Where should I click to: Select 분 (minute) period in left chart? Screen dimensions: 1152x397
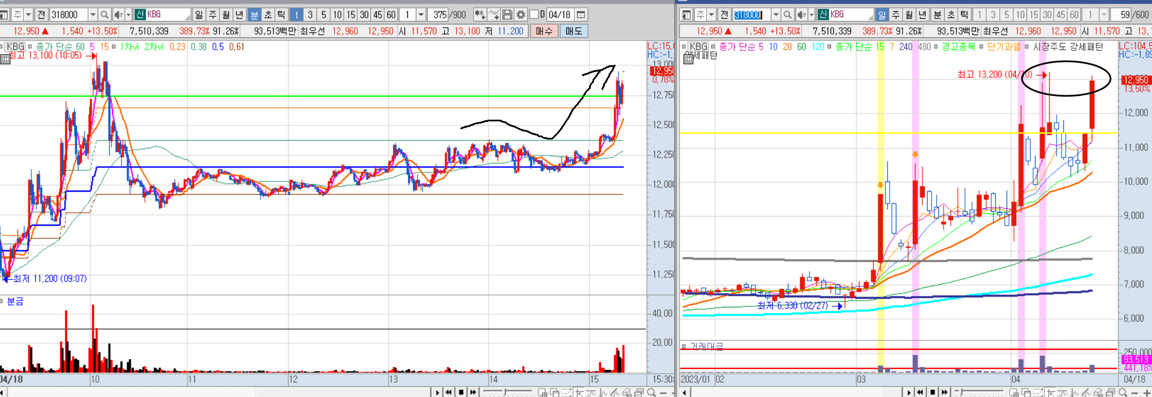(x=254, y=15)
